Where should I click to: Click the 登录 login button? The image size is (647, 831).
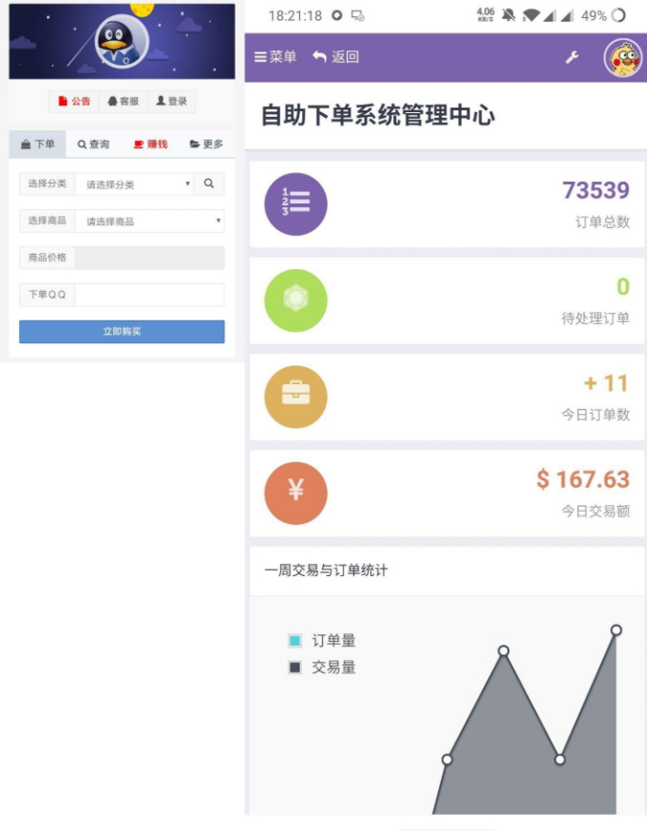[172, 102]
